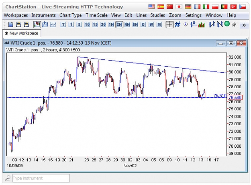This screenshot has width=251, height=185.
Task: Select the US flag language
Action: tap(151, 7)
